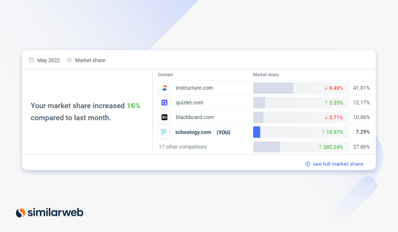
Task: Click the schoology.com domain name
Action: 193,132
